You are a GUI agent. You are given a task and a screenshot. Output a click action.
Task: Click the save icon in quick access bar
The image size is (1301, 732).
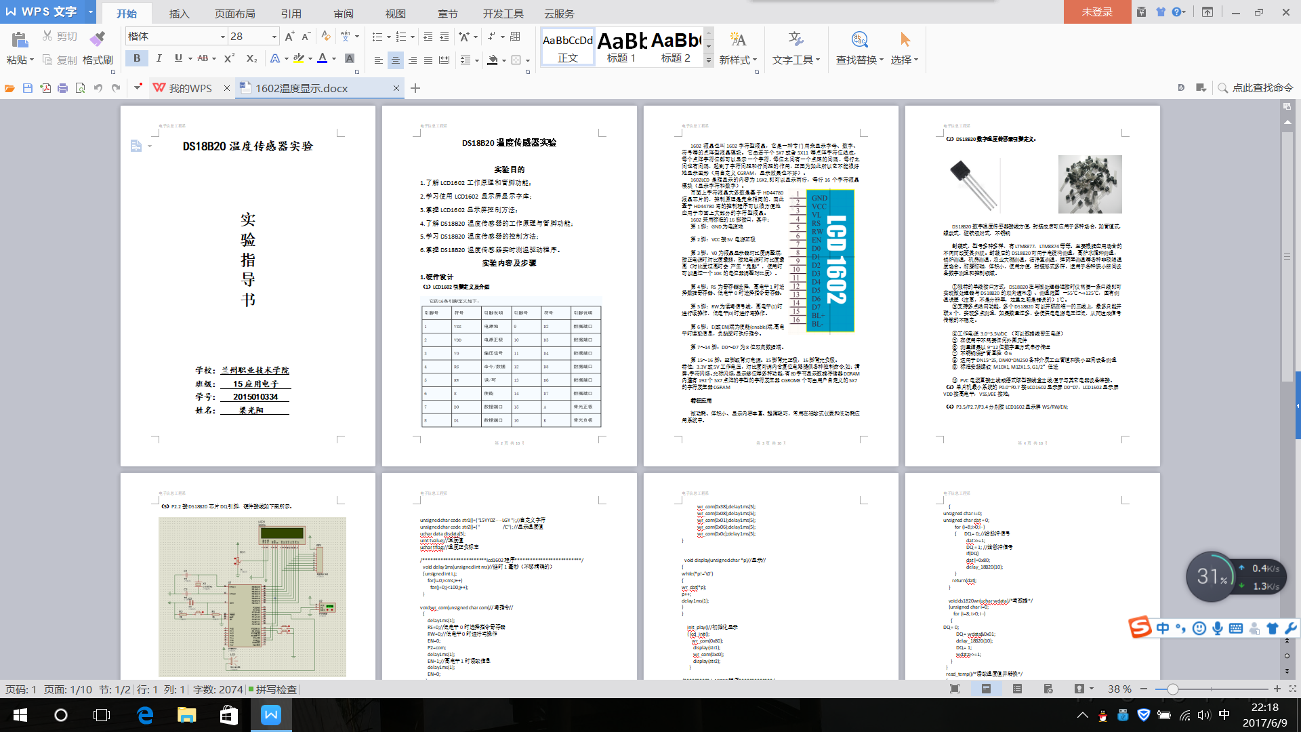tap(28, 88)
